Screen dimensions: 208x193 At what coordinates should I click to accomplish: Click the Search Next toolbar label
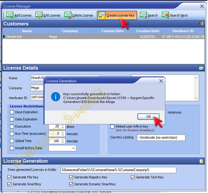(178, 15)
